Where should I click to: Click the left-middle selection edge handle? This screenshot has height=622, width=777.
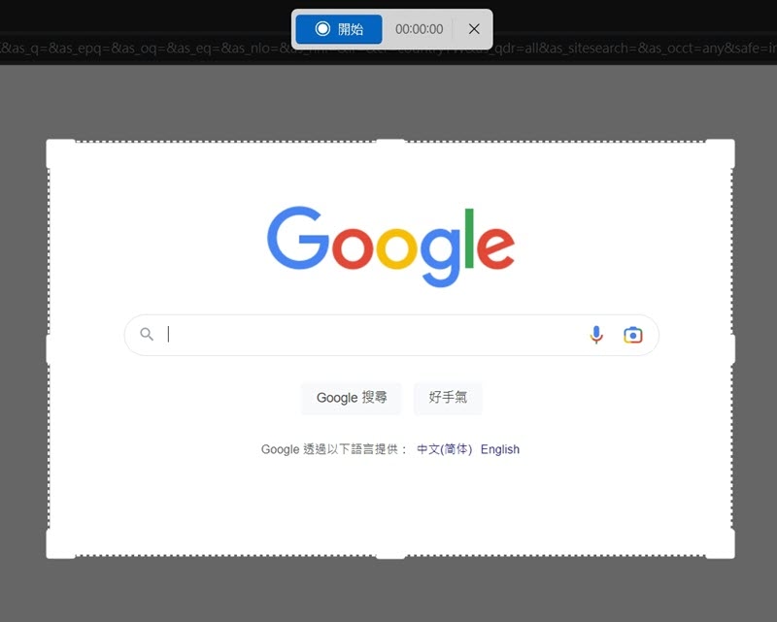pyautogui.click(x=50, y=349)
